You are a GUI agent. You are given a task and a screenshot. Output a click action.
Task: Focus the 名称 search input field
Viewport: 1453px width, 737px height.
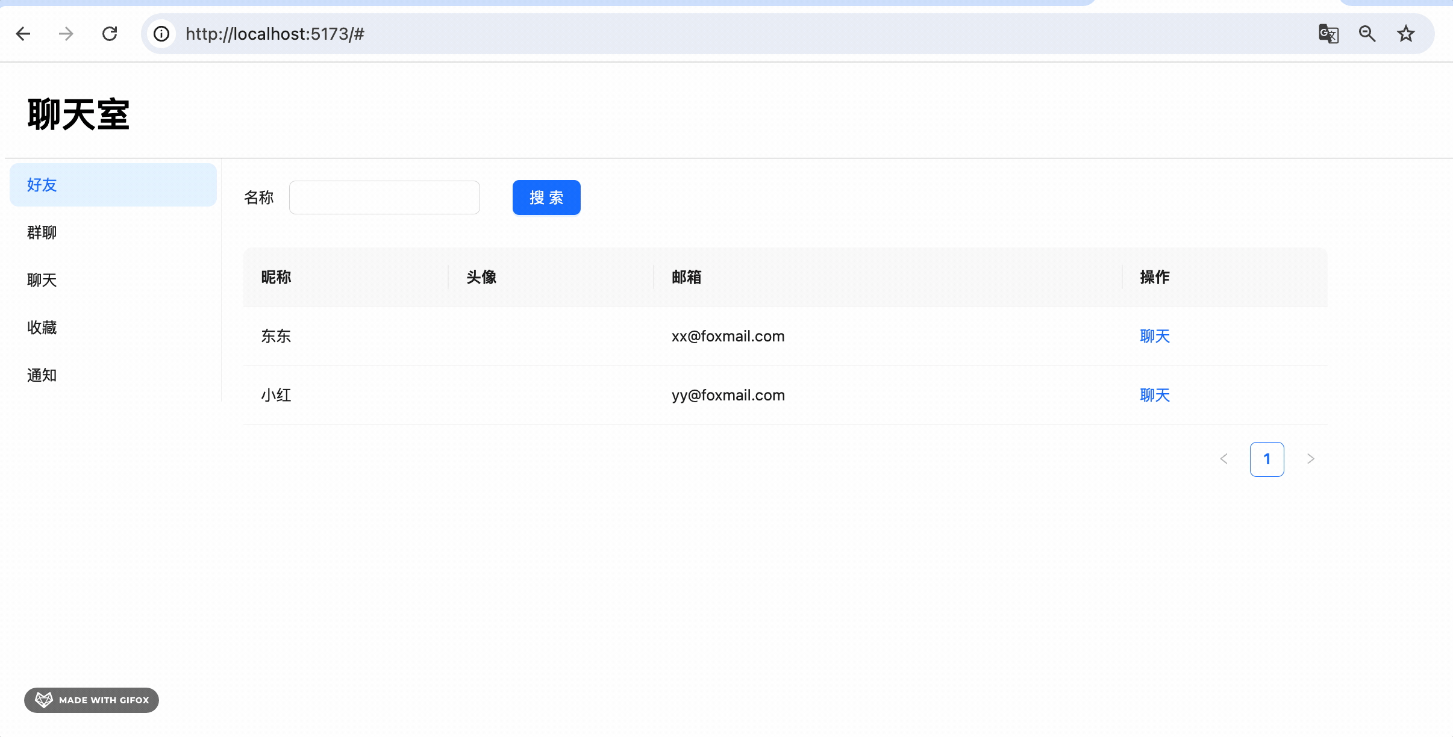[384, 197]
